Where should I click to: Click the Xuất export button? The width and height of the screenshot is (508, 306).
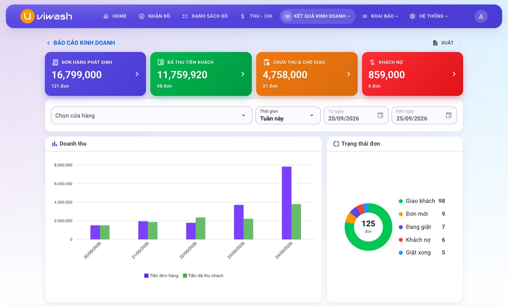coord(443,43)
